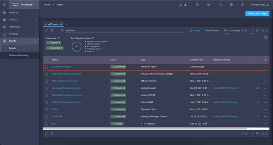Open the ellipsis actions for the HTTP Endpoint row

coord(266,124)
